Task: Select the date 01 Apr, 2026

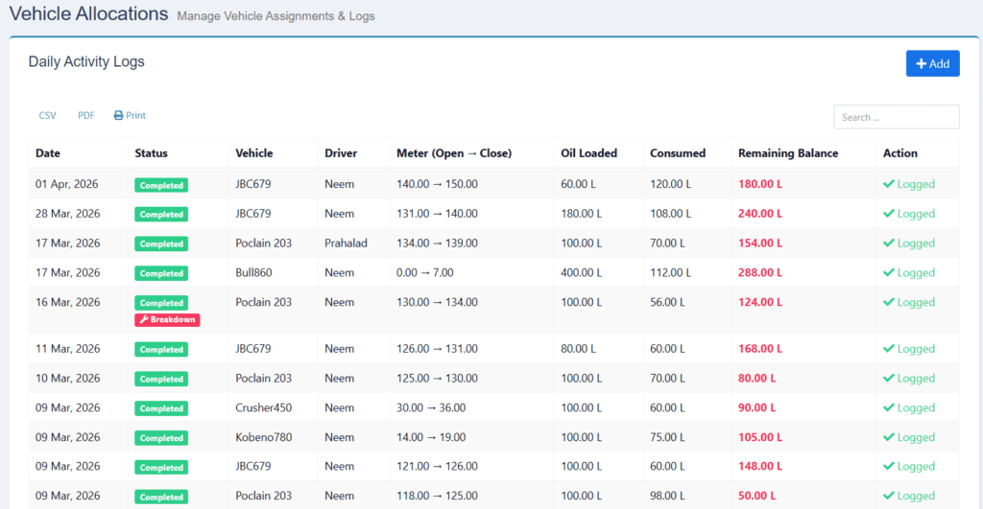Action: pyautogui.click(x=66, y=184)
